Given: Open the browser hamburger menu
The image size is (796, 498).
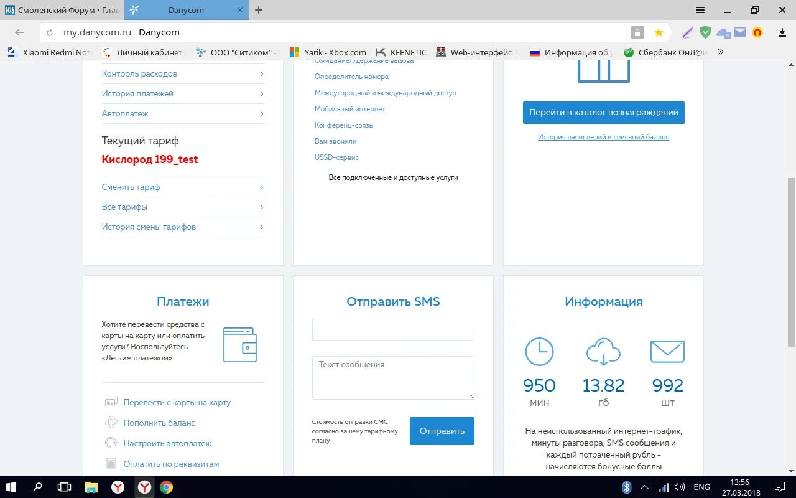Looking at the screenshot, I should click(x=700, y=10).
